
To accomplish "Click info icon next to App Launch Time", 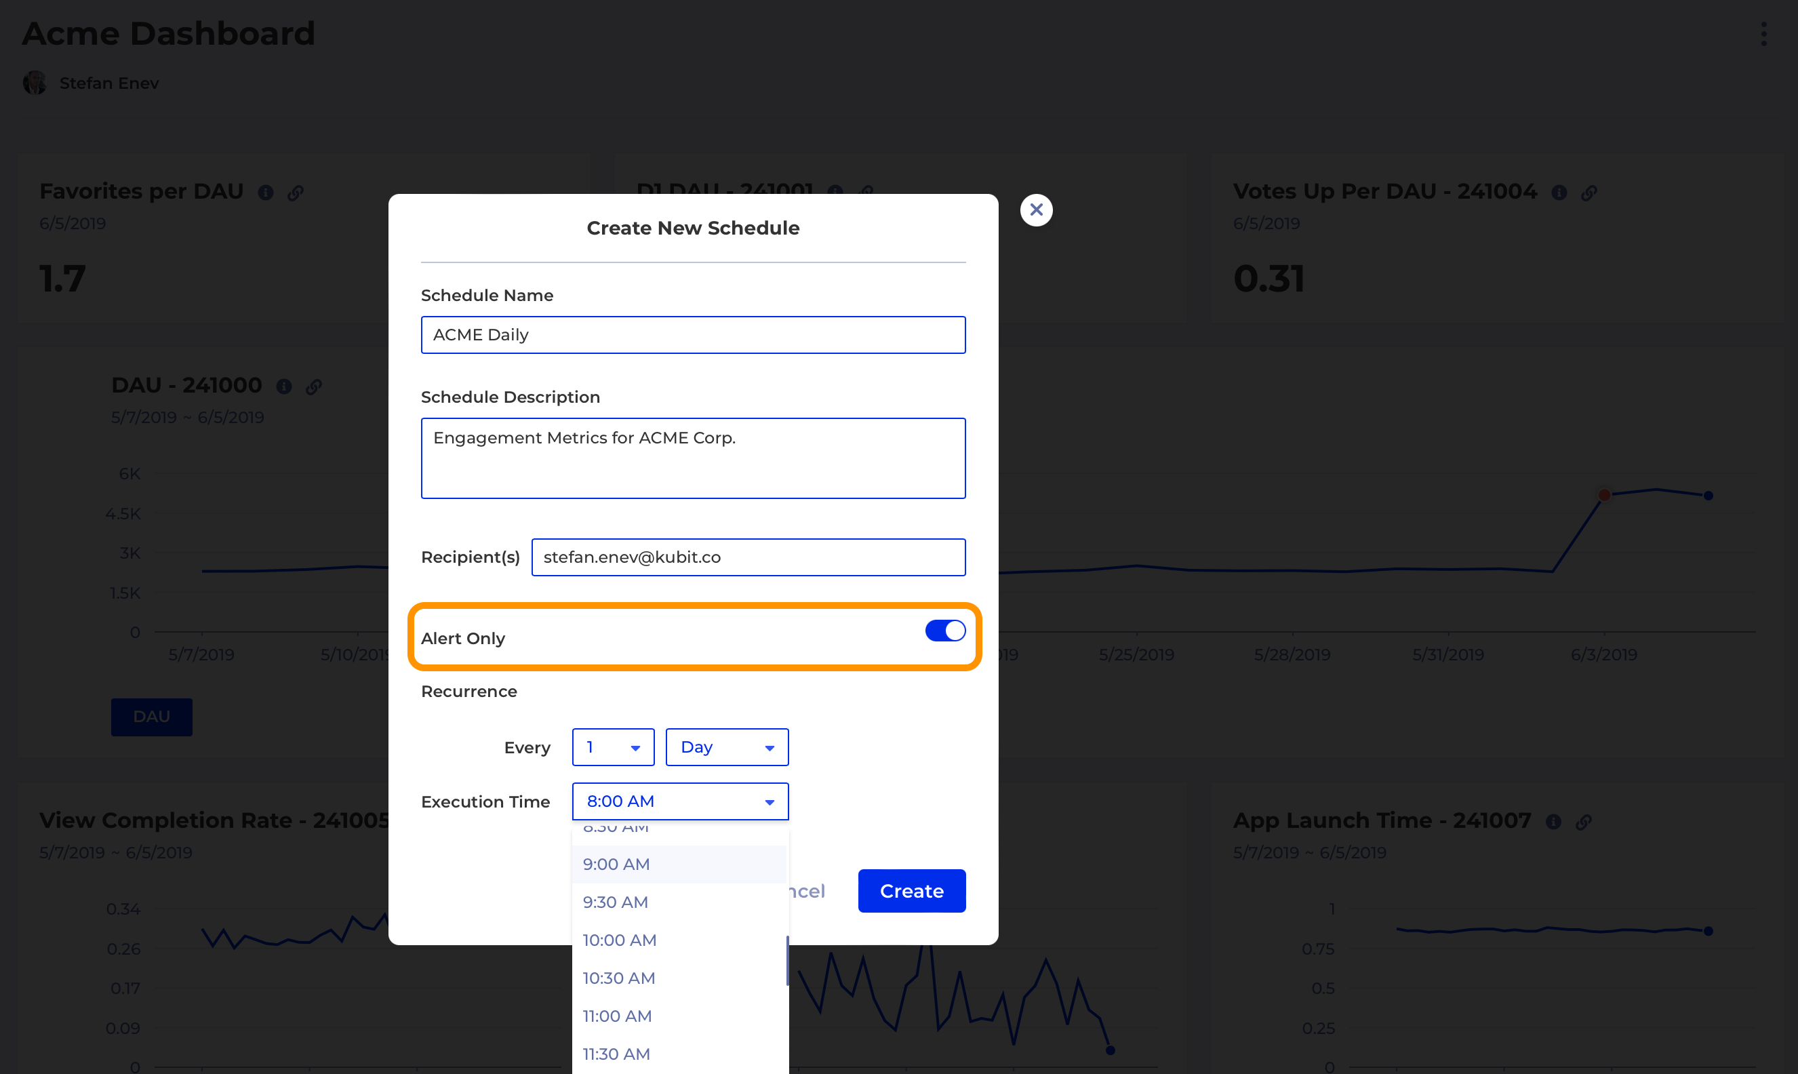I will (1553, 821).
